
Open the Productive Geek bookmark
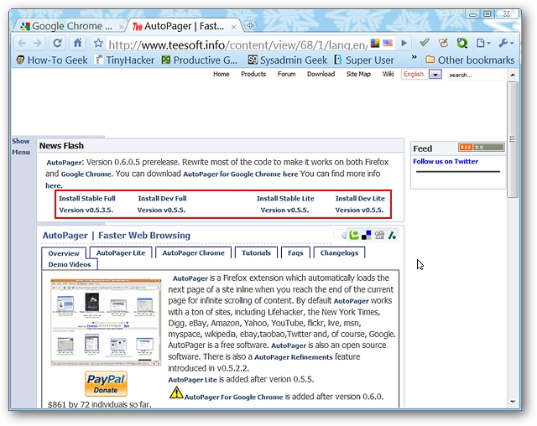(x=199, y=60)
